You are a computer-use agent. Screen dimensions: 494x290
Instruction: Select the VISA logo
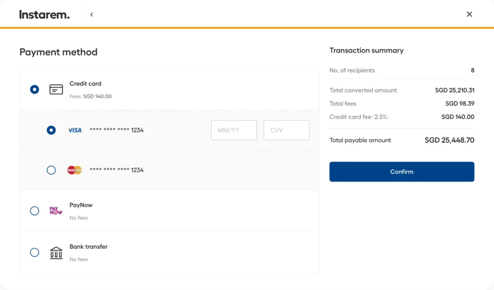pos(74,130)
